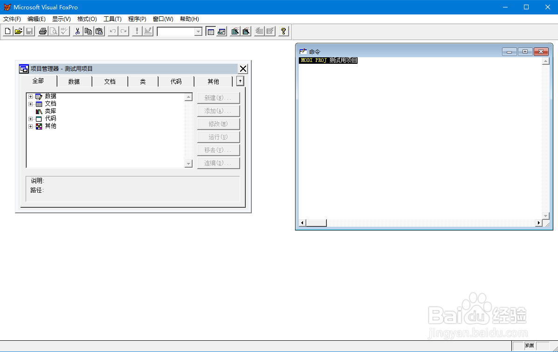
Task: Click Command window scroll left arrow
Action: coord(303,223)
